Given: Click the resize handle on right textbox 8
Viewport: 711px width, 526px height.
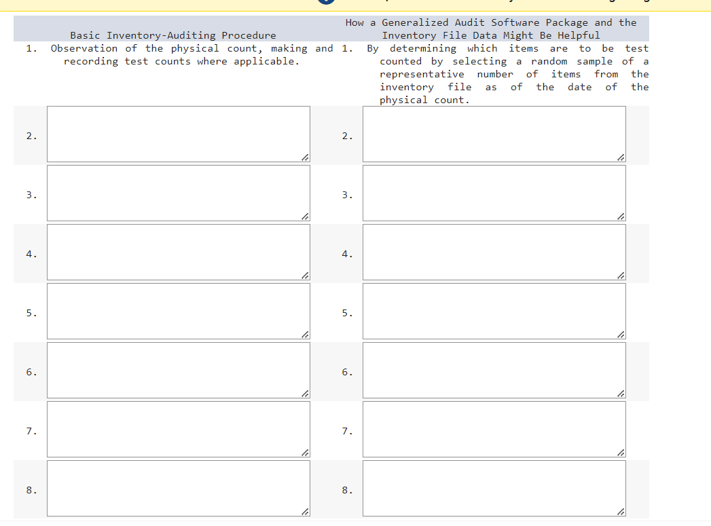Looking at the screenshot, I should coord(621,510).
